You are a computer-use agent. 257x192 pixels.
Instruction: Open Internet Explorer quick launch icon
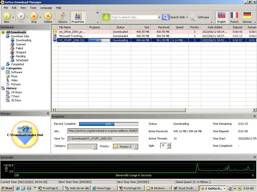point(18,188)
